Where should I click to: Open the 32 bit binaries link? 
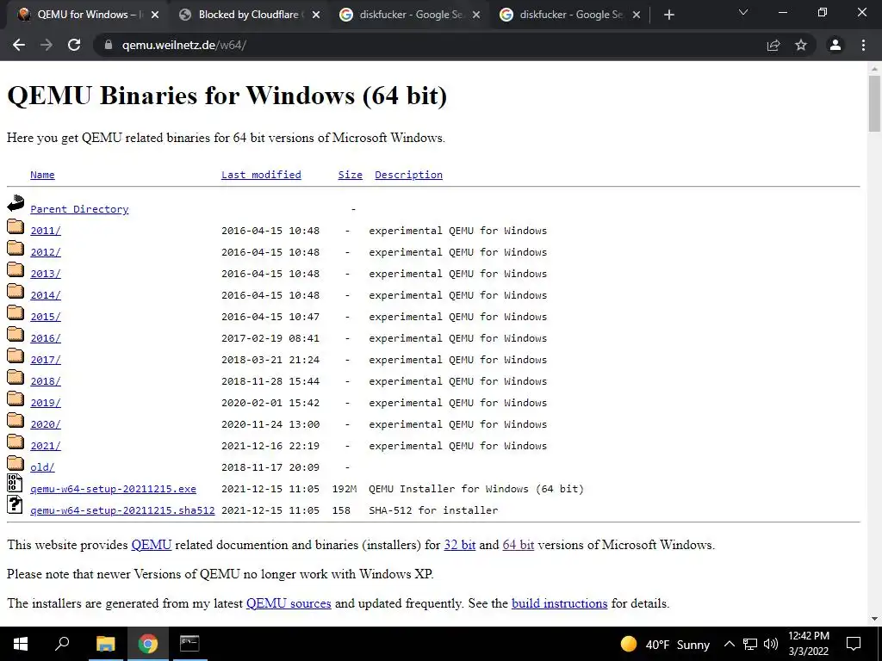coord(460,545)
